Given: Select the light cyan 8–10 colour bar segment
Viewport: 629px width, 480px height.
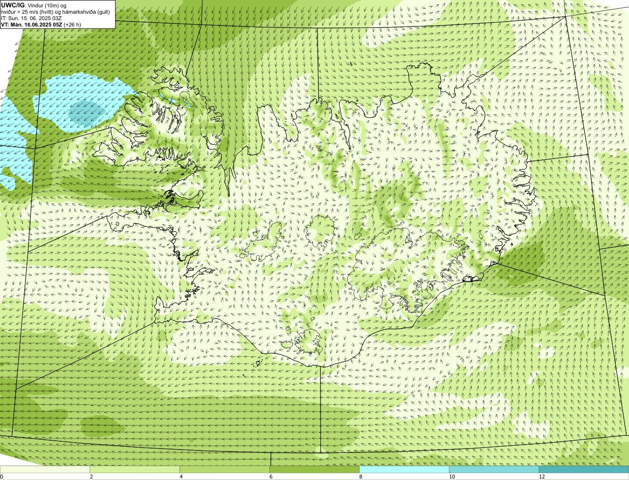Looking at the screenshot, I should pyautogui.click(x=404, y=469).
